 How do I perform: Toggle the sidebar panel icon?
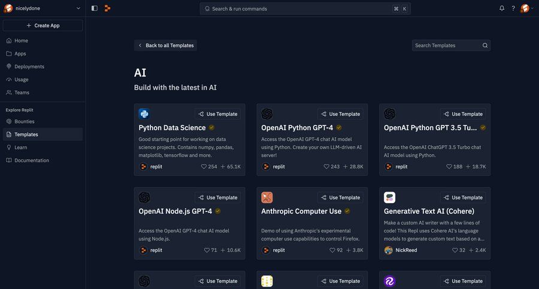(95, 8)
